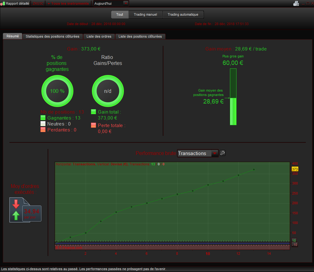Screen dimensions: 314x272
Task: Click the red Perte totale legend square
Action: click(x=93, y=125)
